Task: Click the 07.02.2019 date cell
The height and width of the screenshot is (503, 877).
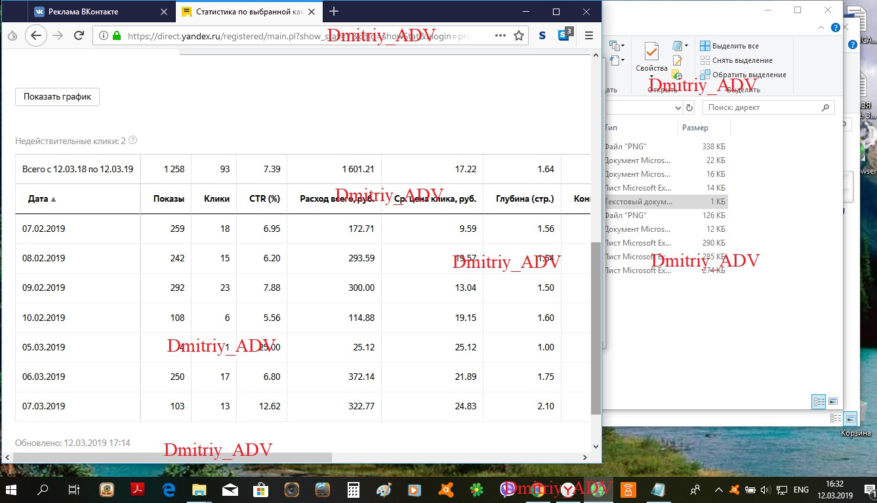Action: (44, 229)
